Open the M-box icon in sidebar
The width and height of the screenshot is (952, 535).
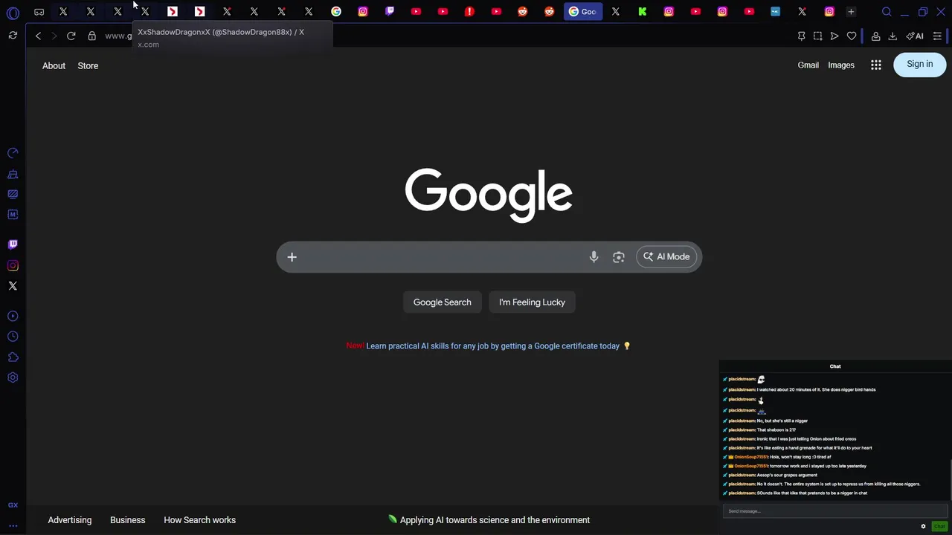pyautogui.click(x=13, y=215)
